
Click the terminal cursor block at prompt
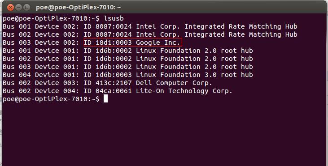tap(105, 99)
